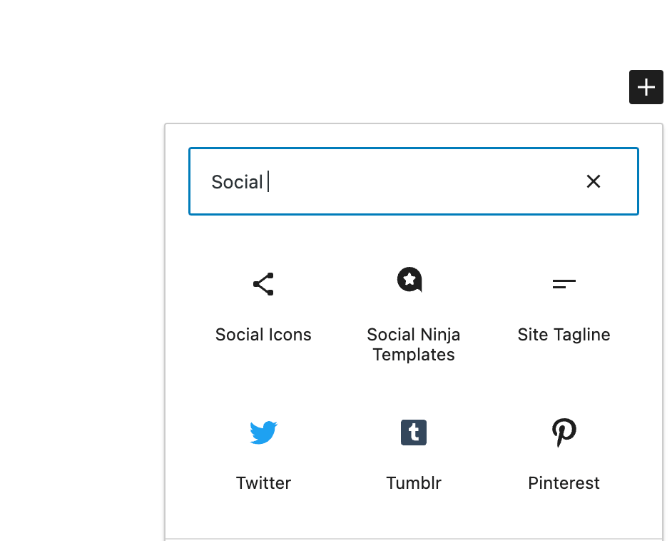The width and height of the screenshot is (672, 541).
Task: Click the Social Ninja Templates speech-bubble icon
Action: 409,280
